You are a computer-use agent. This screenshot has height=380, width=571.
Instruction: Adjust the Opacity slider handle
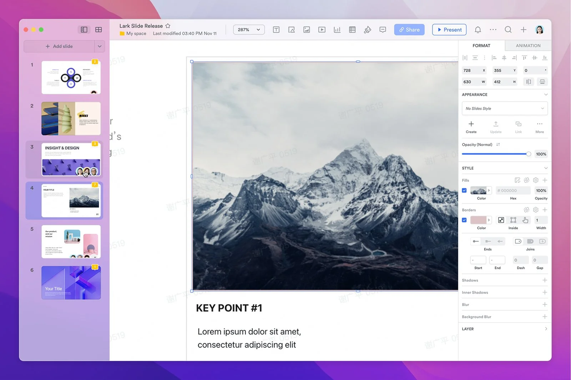tap(529, 154)
